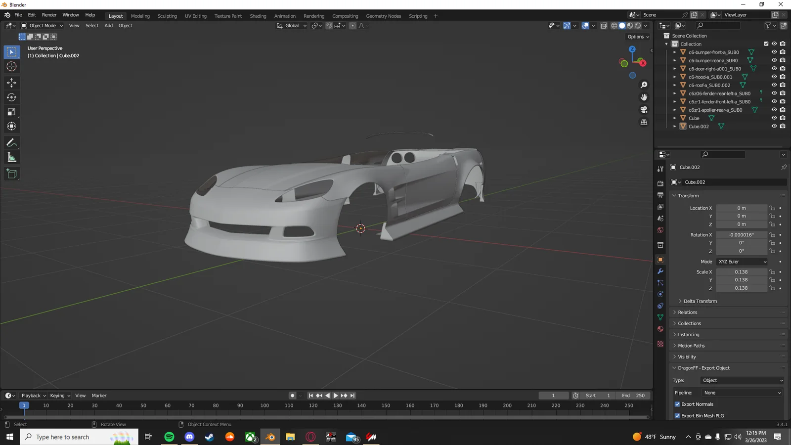
Task: Open the Blender file menu icon
Action: (6, 15)
